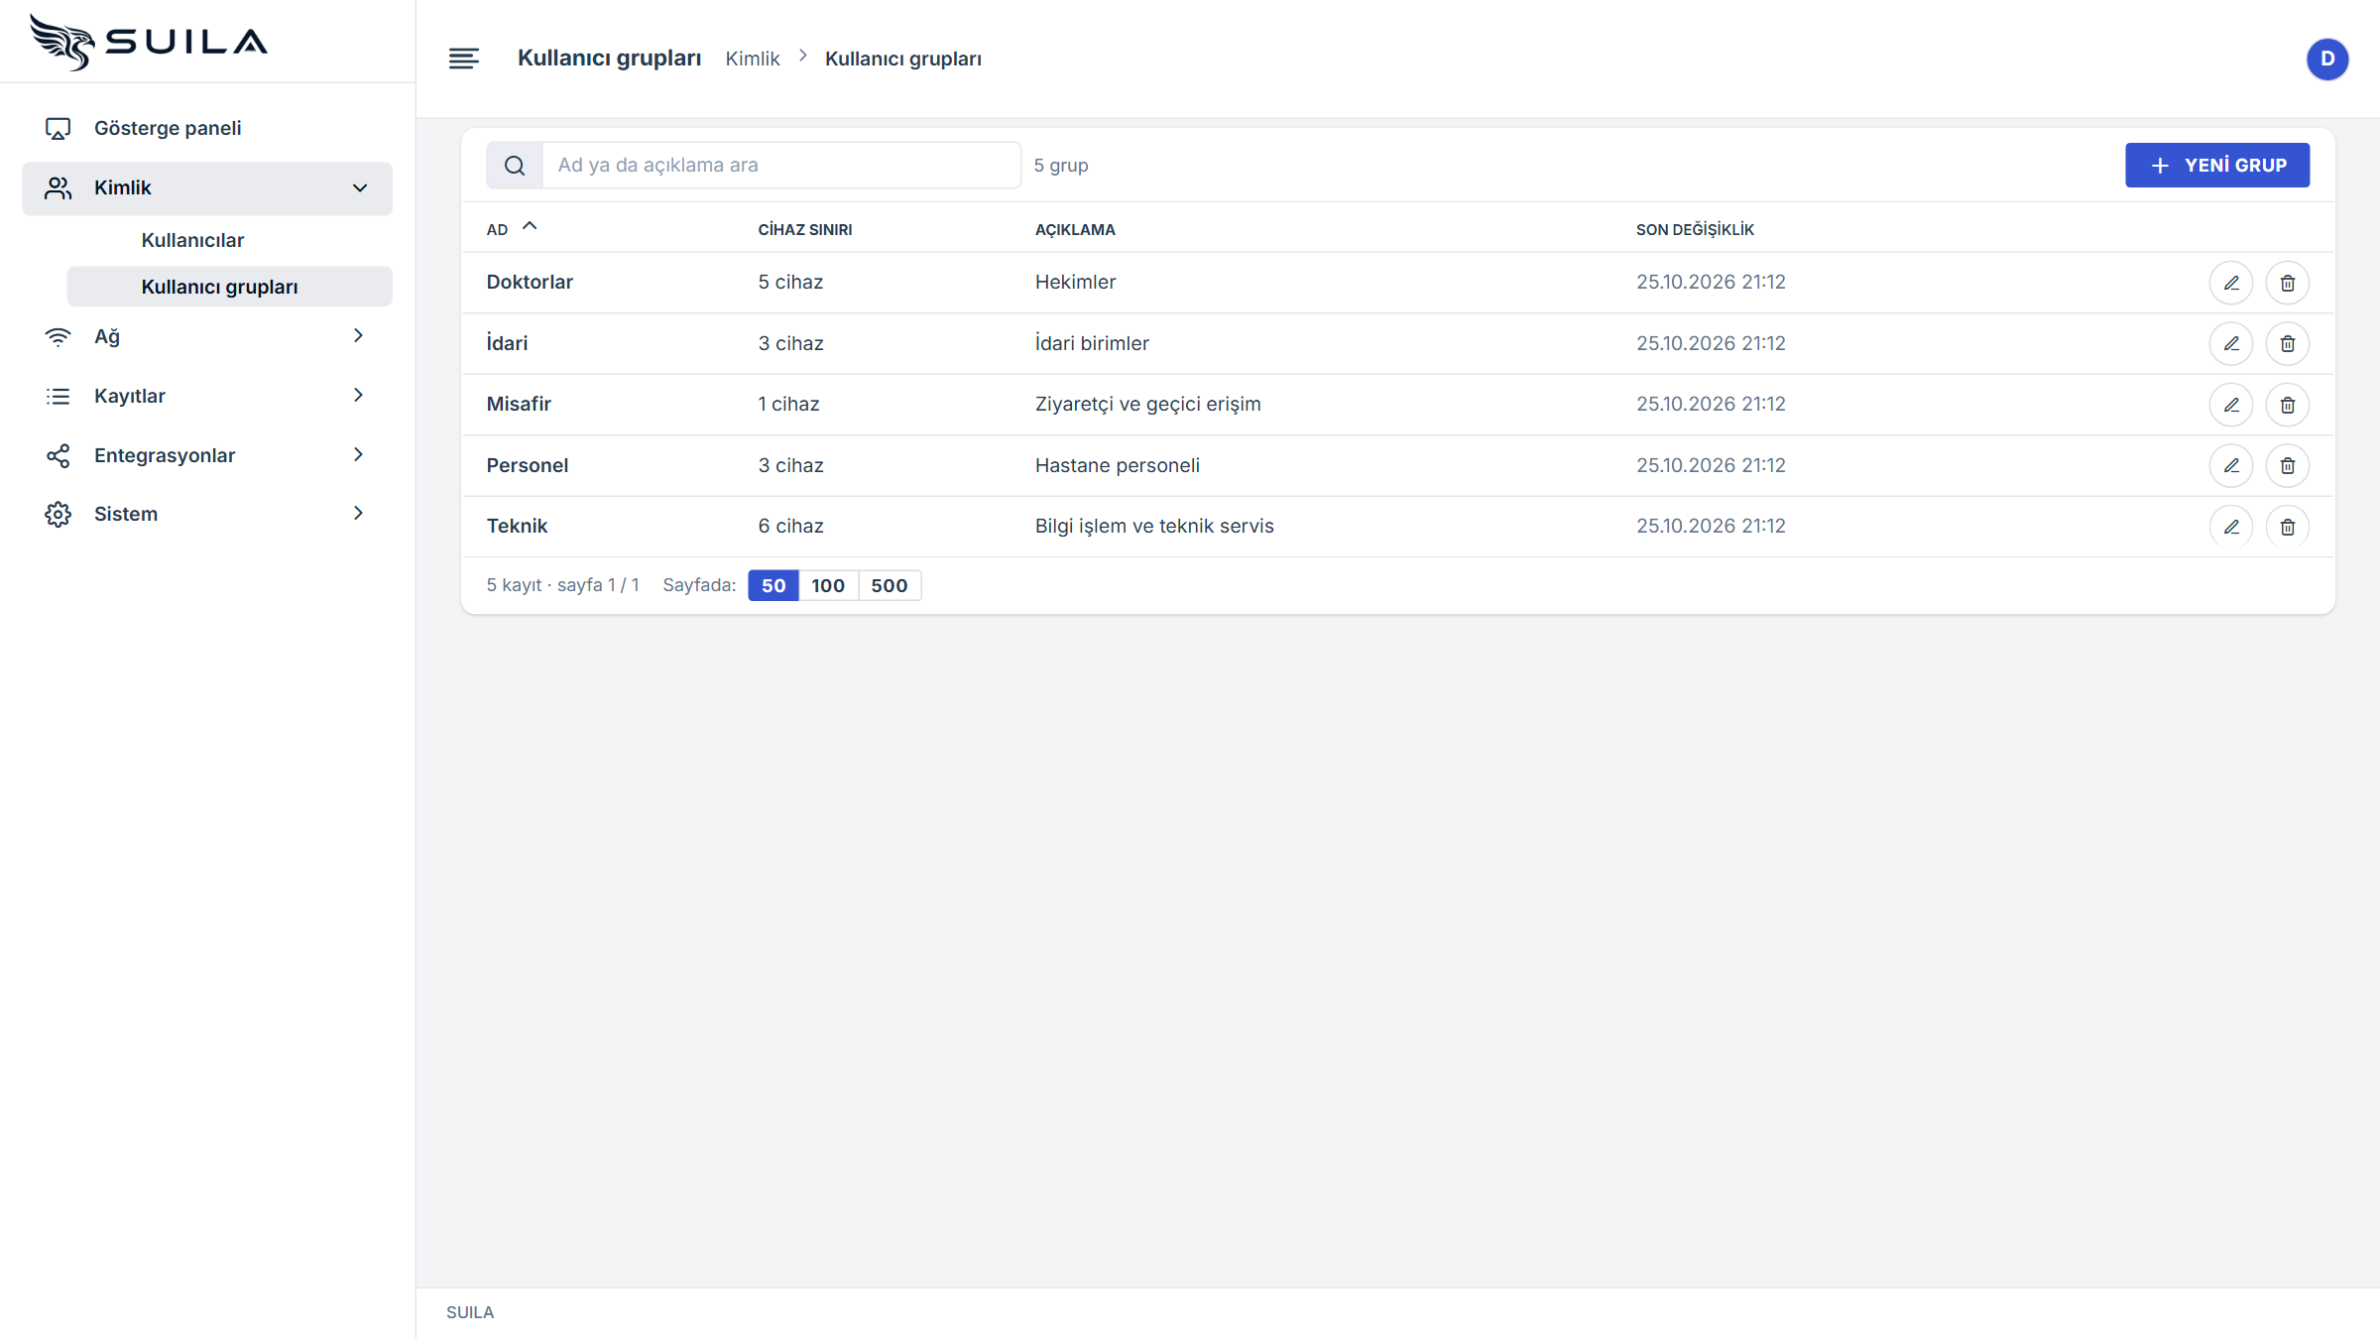Delete the Misafir group with trash icon
This screenshot has height=1339, width=2380.
point(2287,405)
